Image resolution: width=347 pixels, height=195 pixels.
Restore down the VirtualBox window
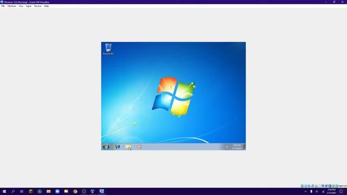(334, 2)
